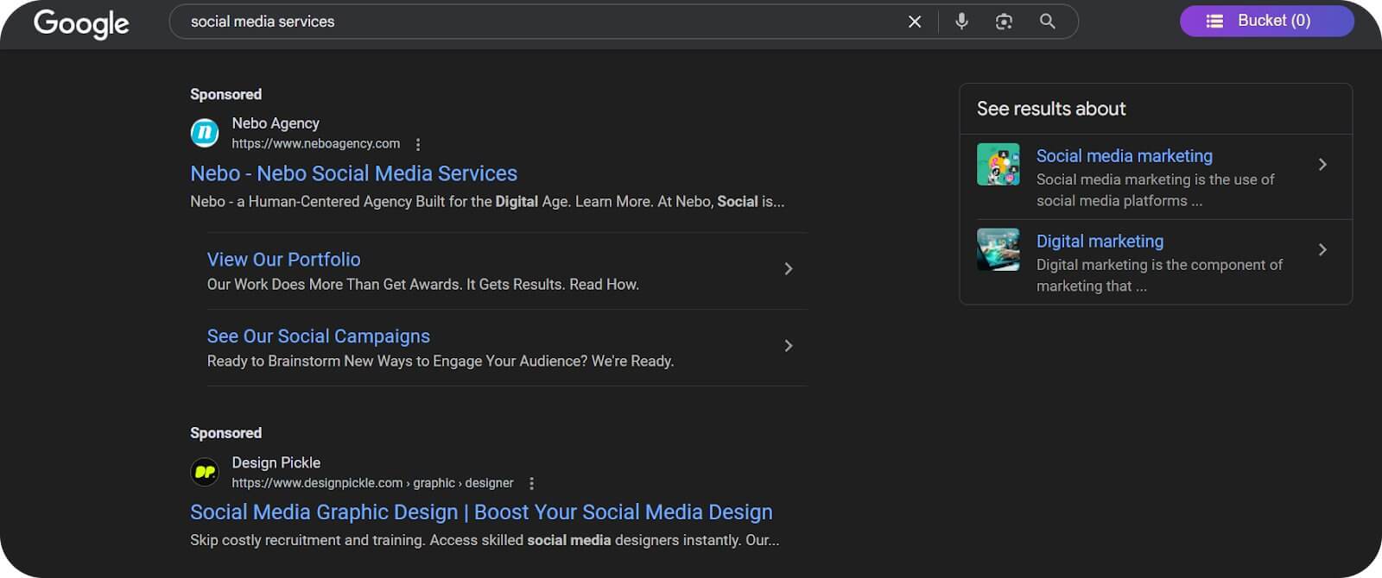The height and width of the screenshot is (578, 1382).
Task: Click the 'Design Pickle' advertiser name
Action: tap(276, 463)
